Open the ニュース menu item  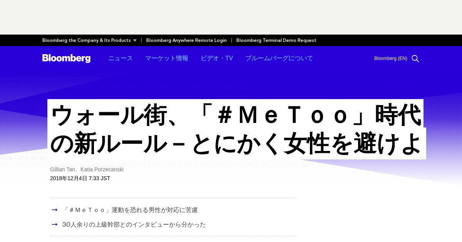(x=121, y=58)
